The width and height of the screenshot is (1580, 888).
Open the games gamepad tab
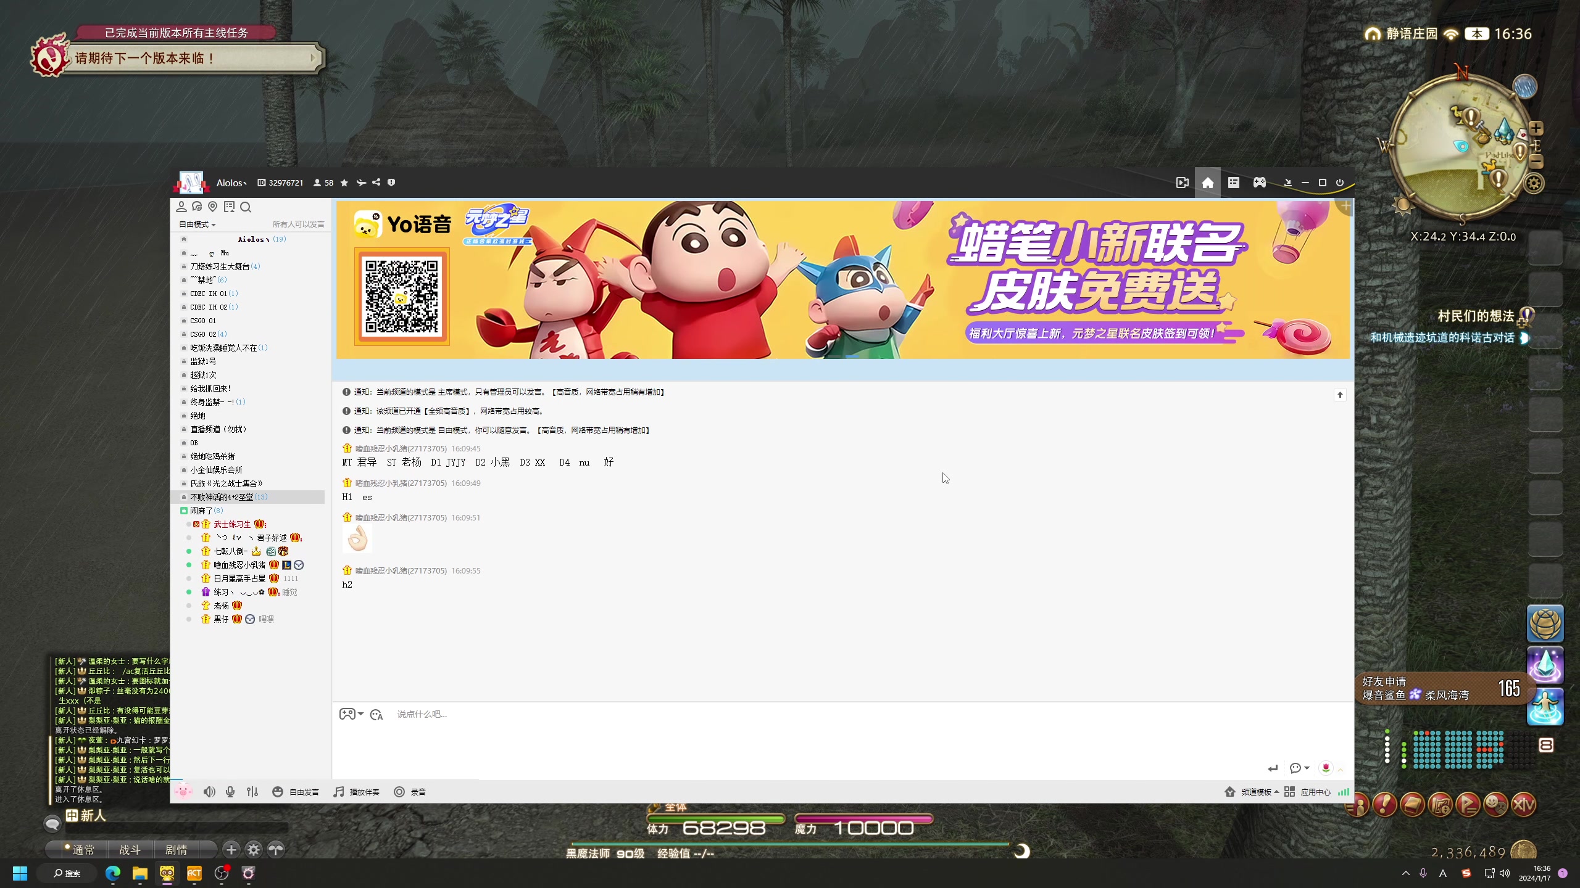point(1260,183)
